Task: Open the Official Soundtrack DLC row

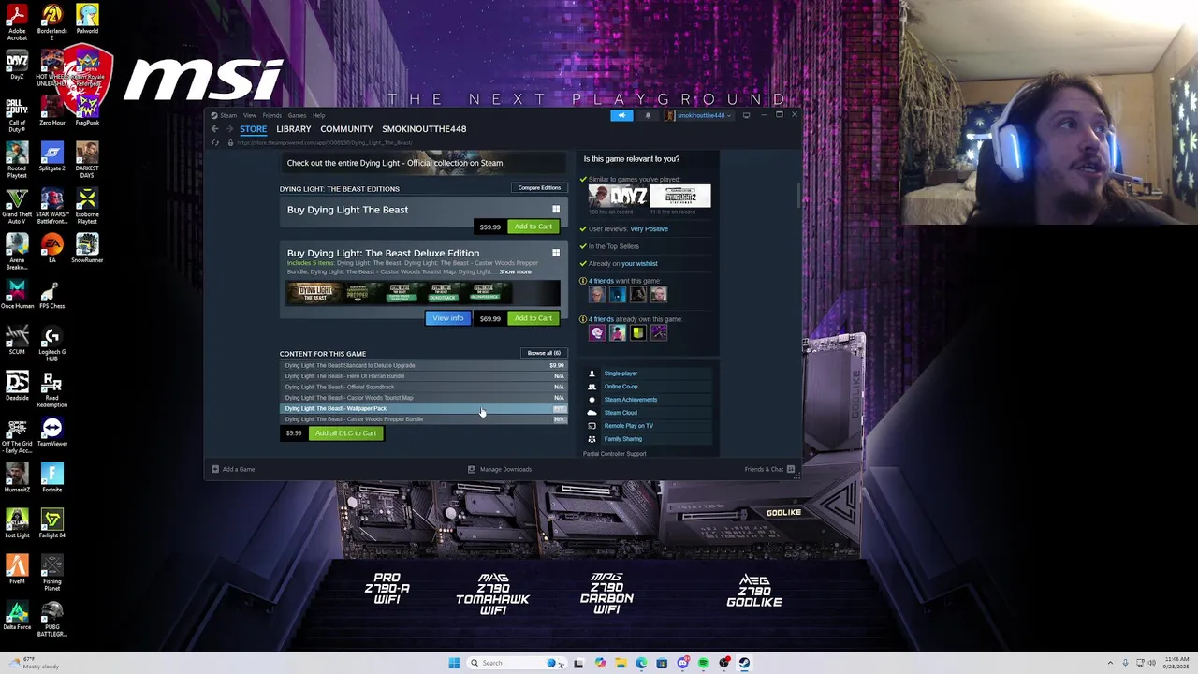Action: 423,387
